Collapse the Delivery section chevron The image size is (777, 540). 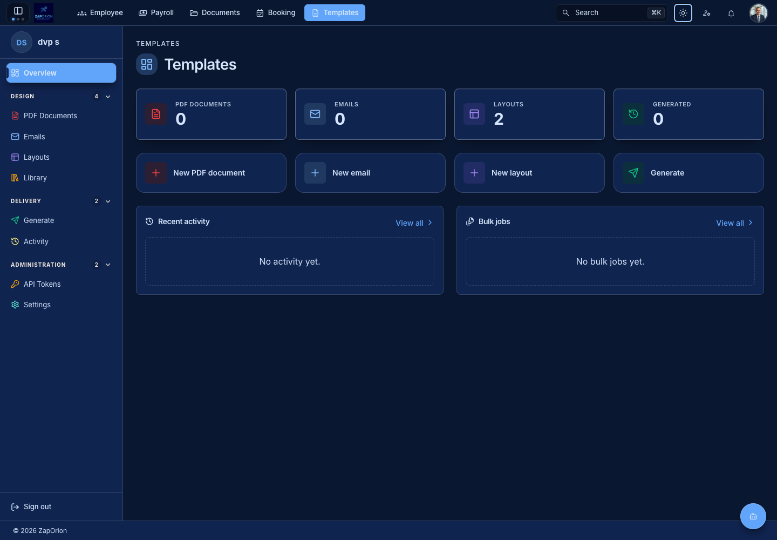(108, 201)
